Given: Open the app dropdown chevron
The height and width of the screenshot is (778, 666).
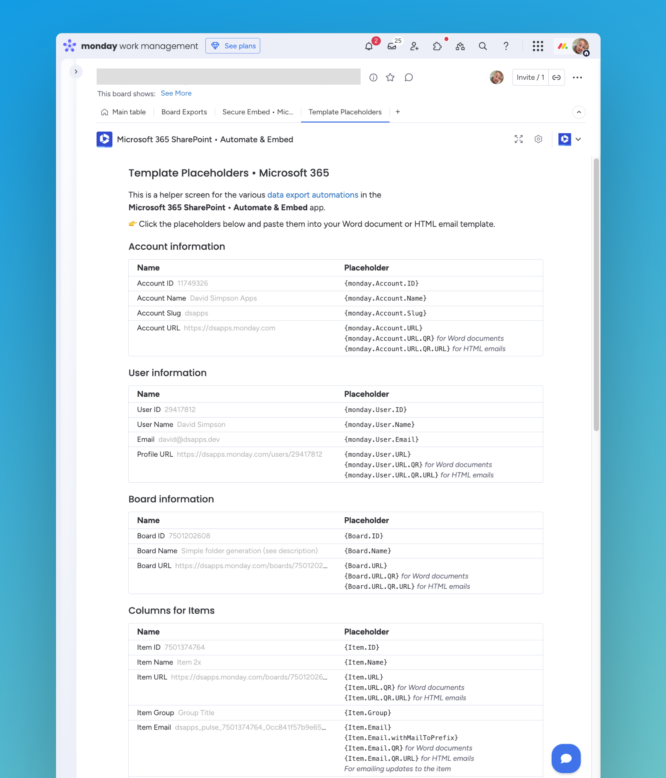Looking at the screenshot, I should (x=578, y=139).
